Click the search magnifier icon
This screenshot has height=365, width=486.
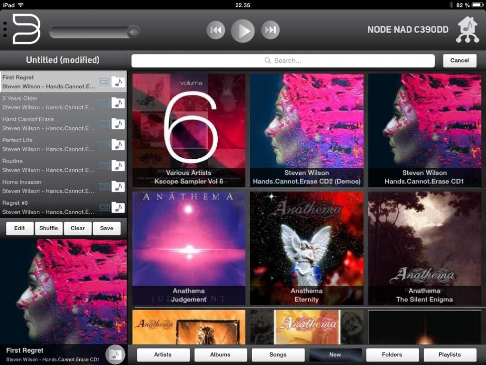click(268, 60)
